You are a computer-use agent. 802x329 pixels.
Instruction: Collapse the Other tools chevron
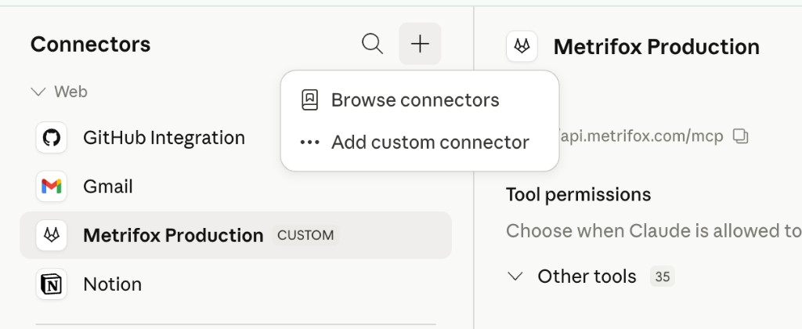515,277
